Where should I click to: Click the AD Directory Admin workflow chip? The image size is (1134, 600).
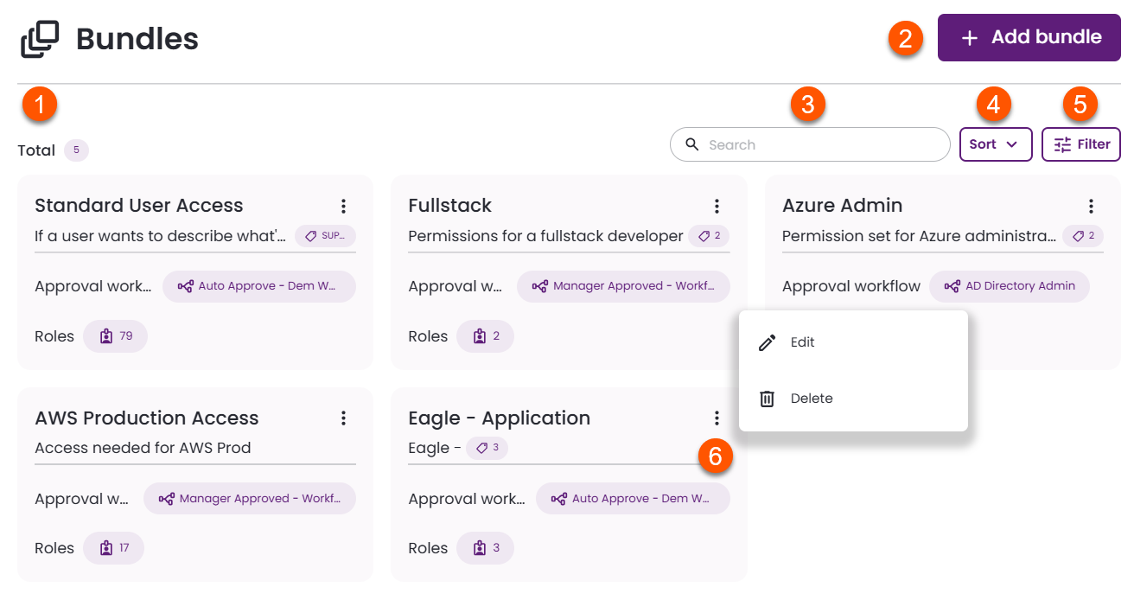[x=1009, y=286]
